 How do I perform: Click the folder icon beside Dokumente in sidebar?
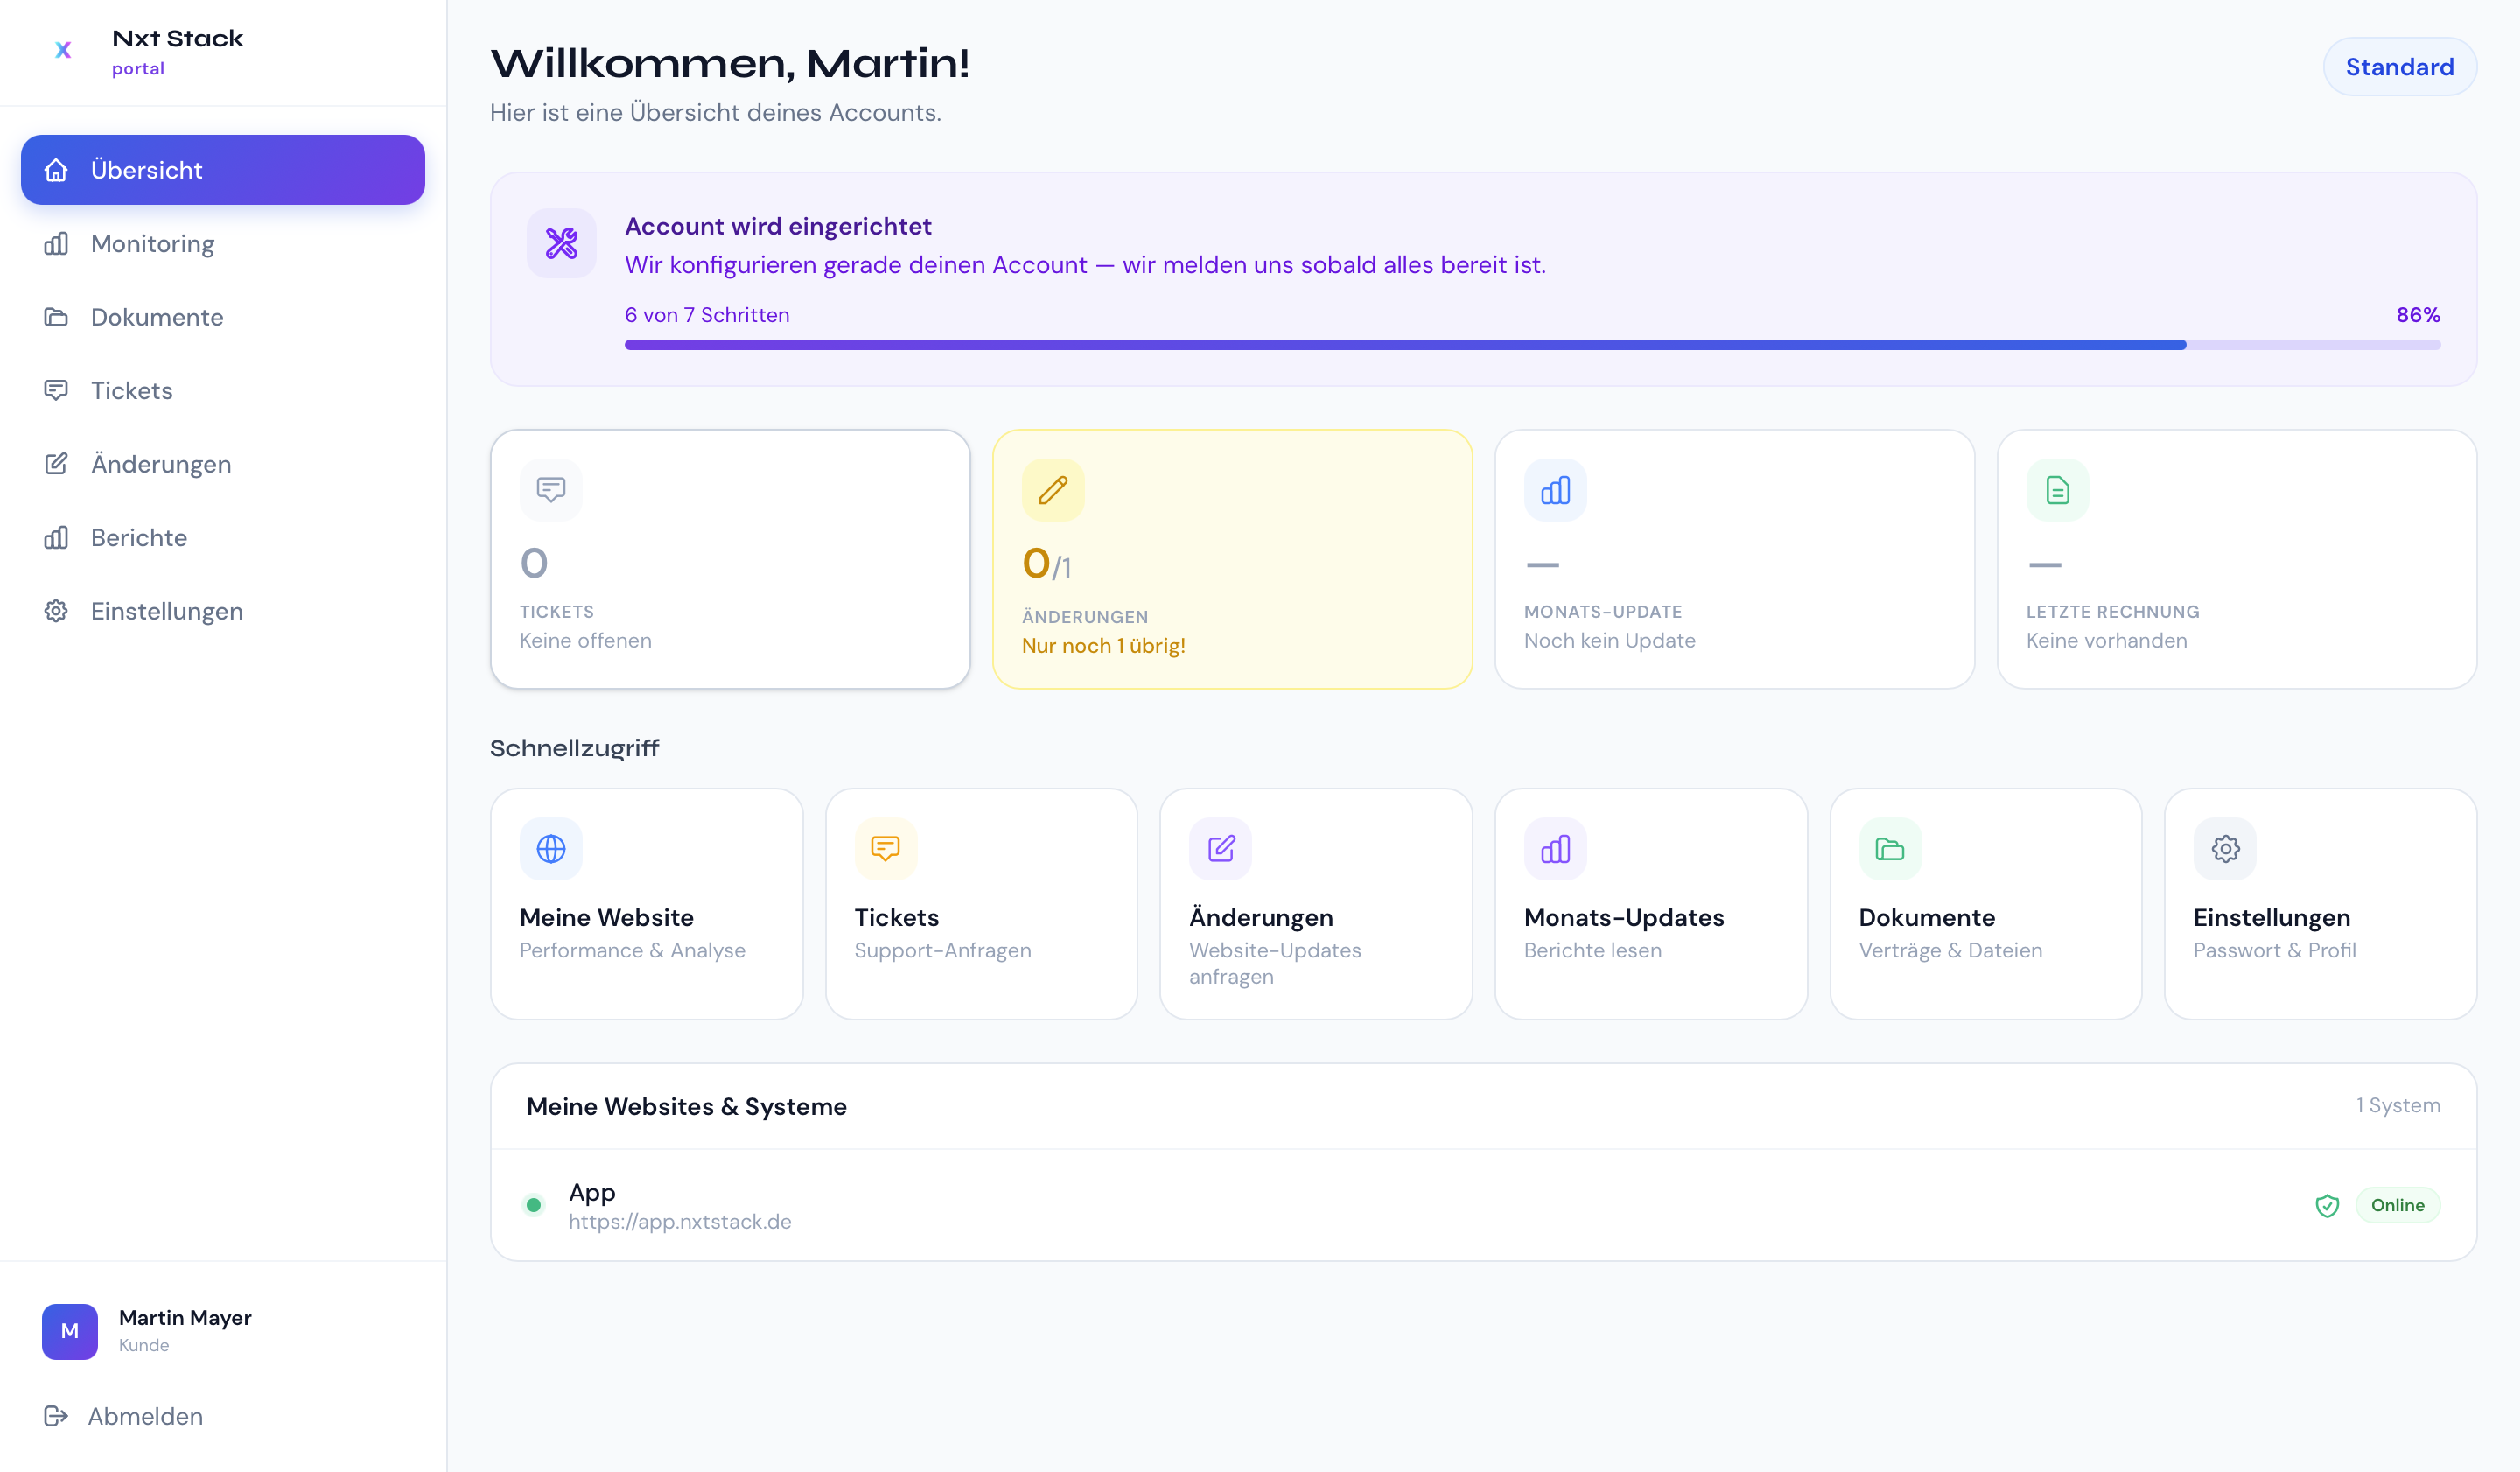tap(56, 317)
